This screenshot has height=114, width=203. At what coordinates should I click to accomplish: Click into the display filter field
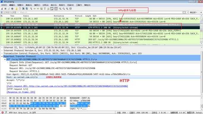pos(92,12)
